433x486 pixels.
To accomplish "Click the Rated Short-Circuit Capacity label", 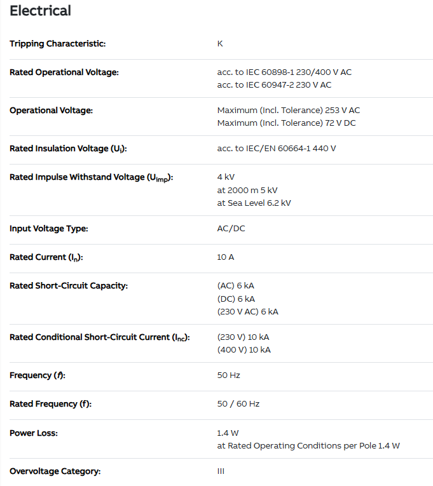I will [69, 286].
